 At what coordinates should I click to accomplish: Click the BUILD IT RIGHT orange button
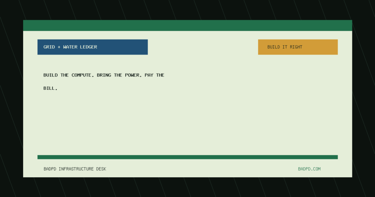tap(298, 47)
